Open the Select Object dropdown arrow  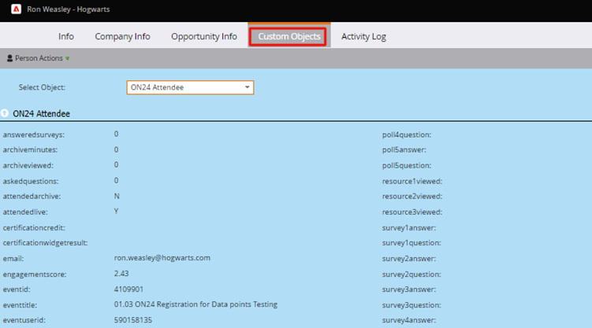[x=247, y=87]
